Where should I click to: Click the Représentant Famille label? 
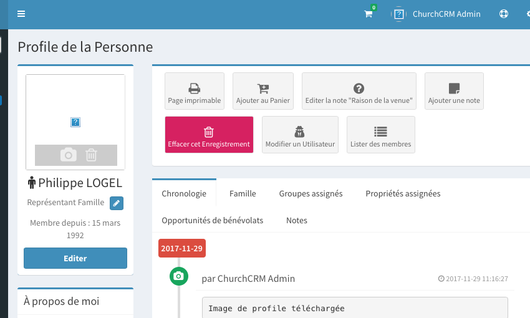[x=65, y=203]
